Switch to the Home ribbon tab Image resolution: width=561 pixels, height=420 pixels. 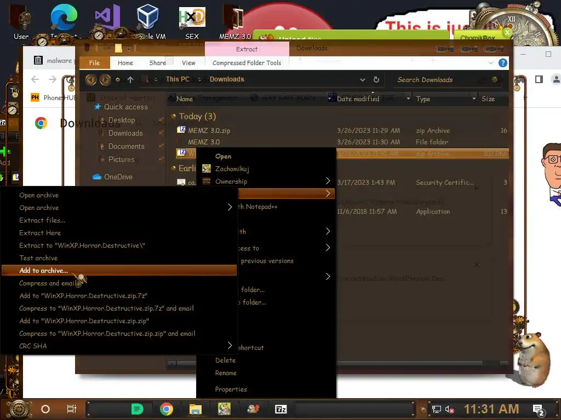[125, 63]
